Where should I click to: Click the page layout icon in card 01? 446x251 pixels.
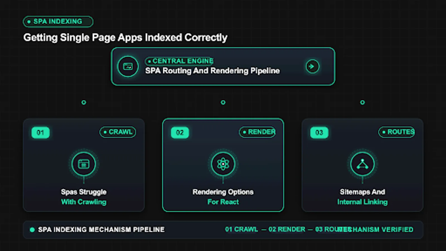coord(84,164)
